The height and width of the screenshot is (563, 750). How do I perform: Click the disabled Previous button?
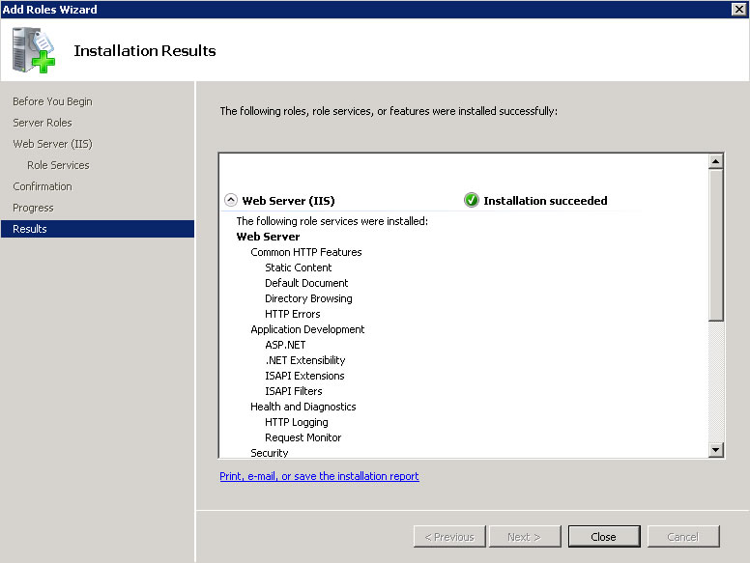(x=449, y=536)
